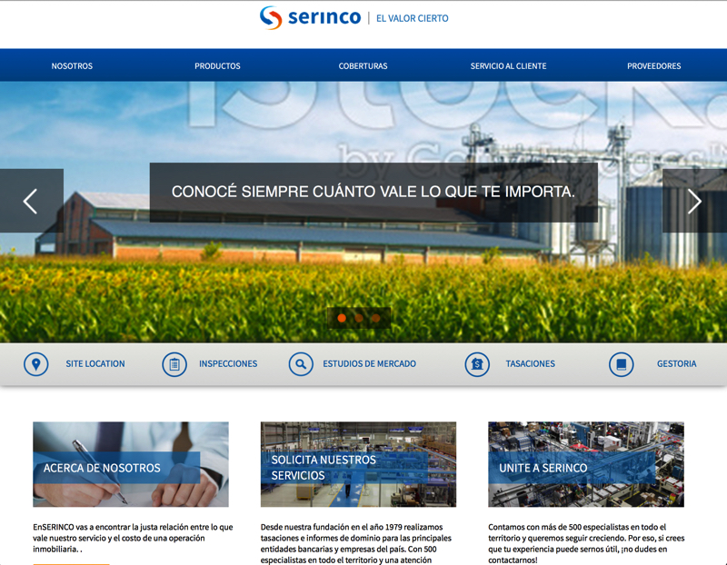This screenshot has width=727, height=565.
Task: Click the Tasaciones price icon
Action: (477, 364)
